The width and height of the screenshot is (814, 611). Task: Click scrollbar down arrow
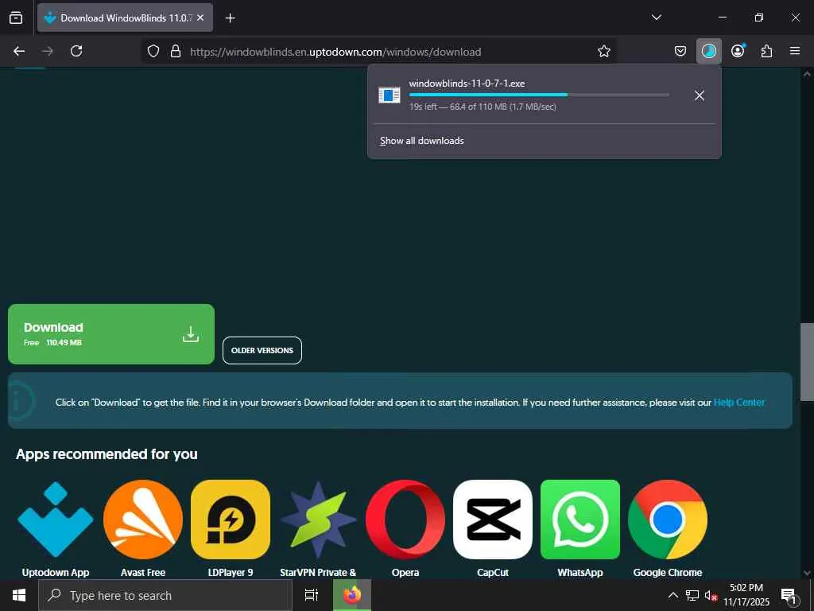tap(807, 573)
